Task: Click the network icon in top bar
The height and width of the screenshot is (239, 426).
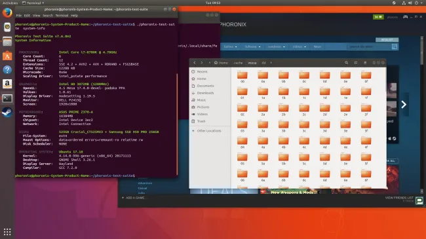Action: click(404, 3)
